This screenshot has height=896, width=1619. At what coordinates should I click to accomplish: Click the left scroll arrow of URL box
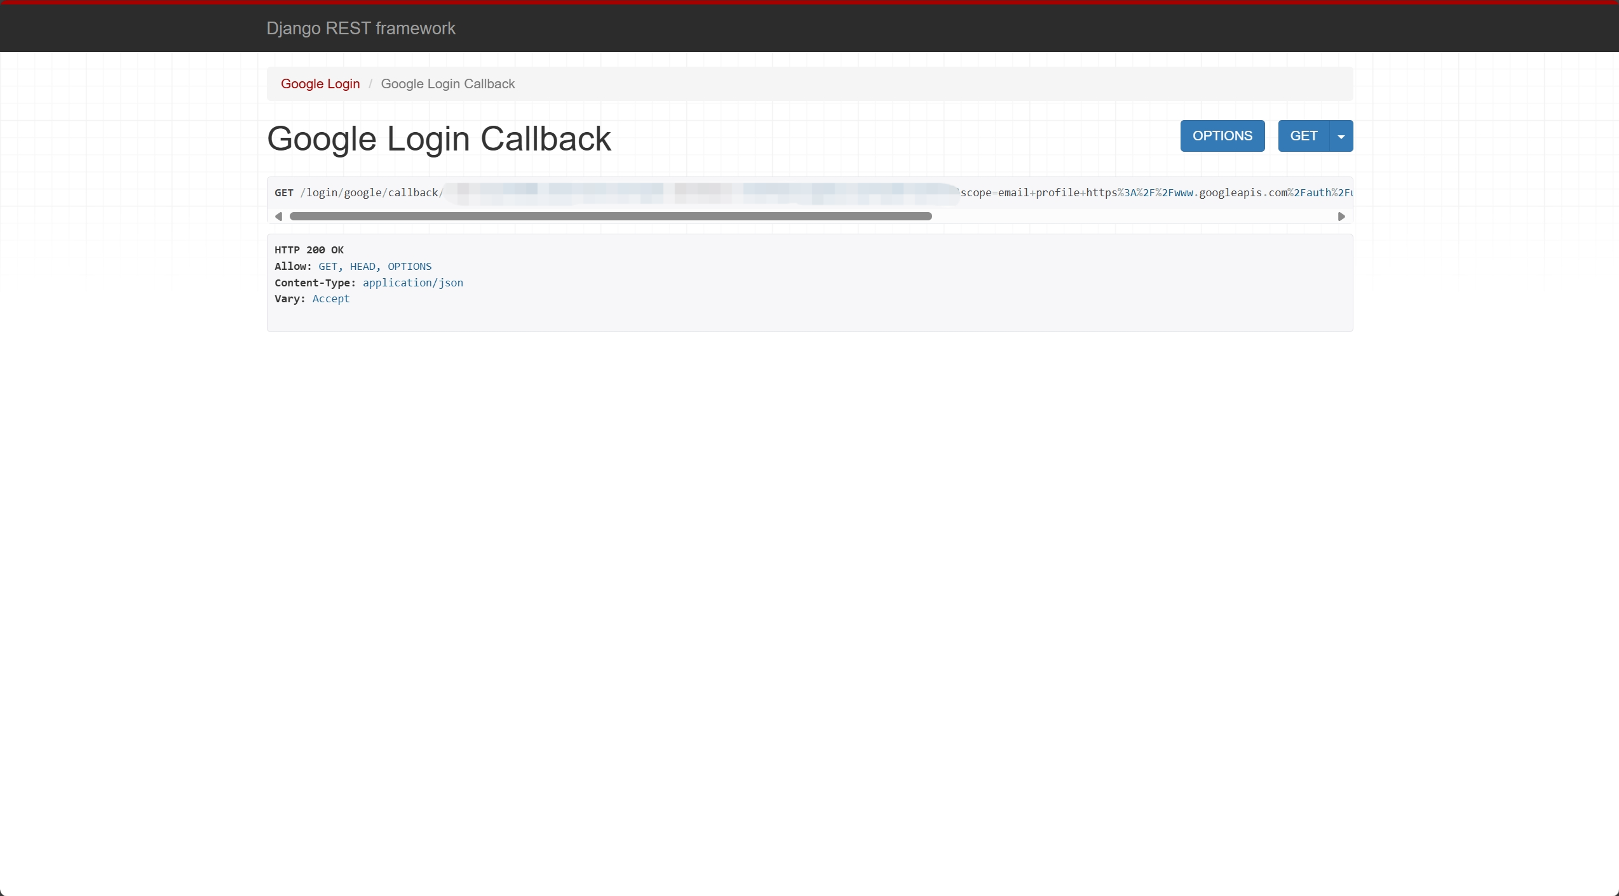(278, 217)
